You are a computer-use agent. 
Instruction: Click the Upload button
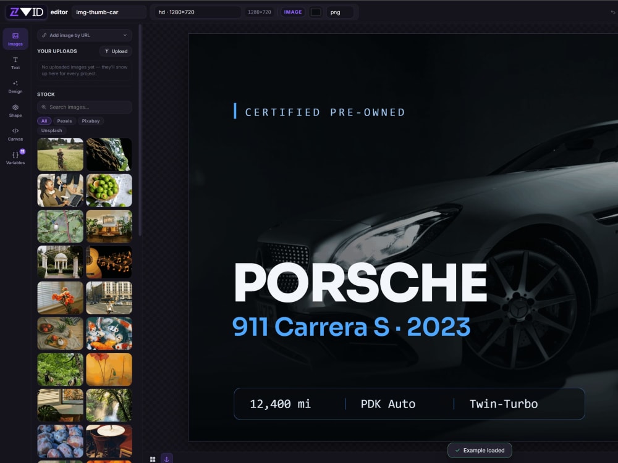pyautogui.click(x=116, y=51)
